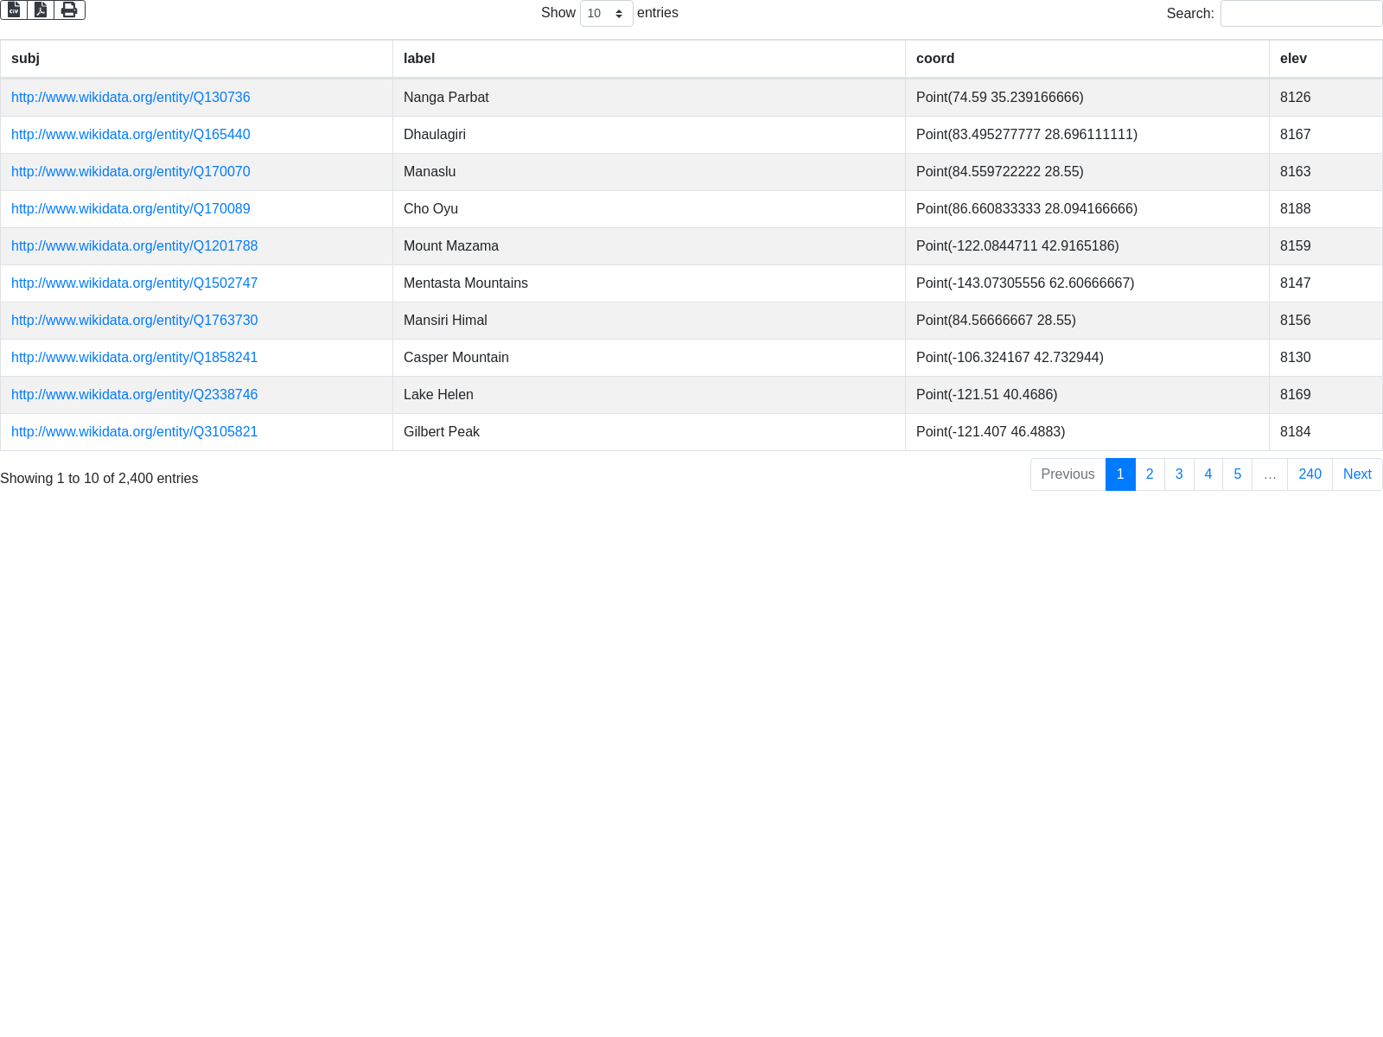This screenshot has width=1383, height=1037.
Task: Open the Lake Helen Q2338746 link
Action: point(134,395)
